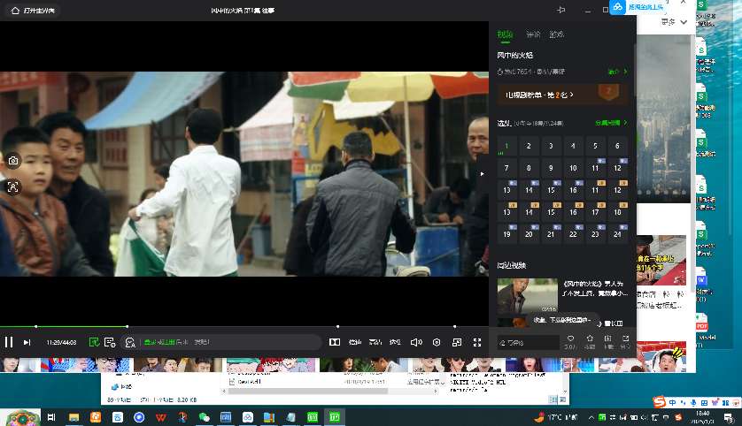Show hidden system tray icons

[x=591, y=417]
